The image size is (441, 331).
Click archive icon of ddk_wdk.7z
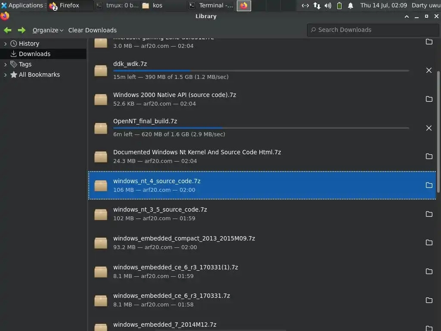pyautogui.click(x=101, y=70)
